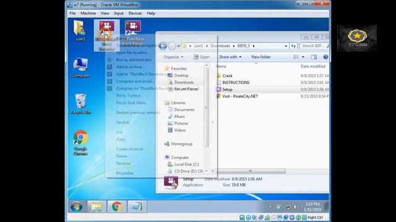396x222 pixels.
Task: Open the Recycle Bin desktop icon
Action: pyautogui.click(x=80, y=104)
